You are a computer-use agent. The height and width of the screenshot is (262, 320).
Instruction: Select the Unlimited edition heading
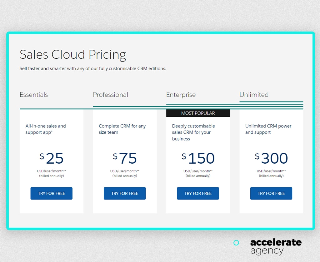click(x=254, y=95)
